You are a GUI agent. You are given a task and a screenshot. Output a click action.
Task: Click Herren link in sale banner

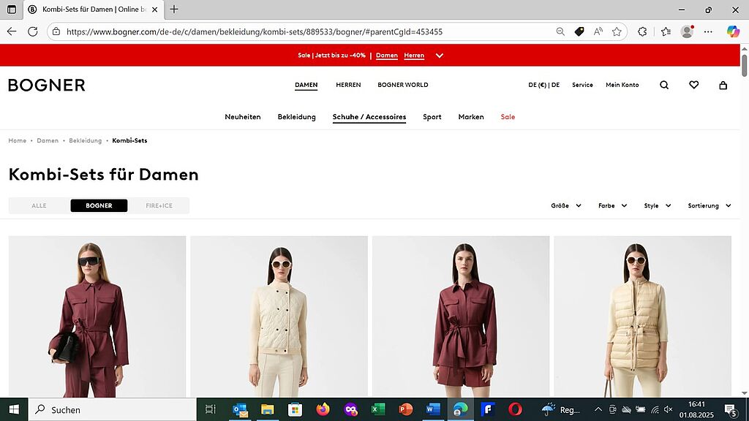click(x=414, y=56)
